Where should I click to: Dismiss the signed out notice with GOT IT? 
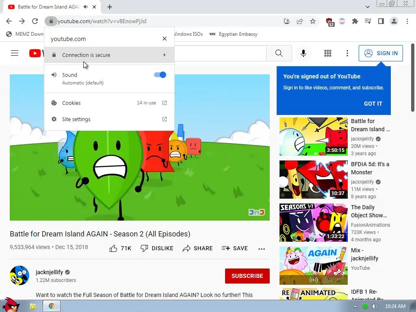[x=373, y=104]
